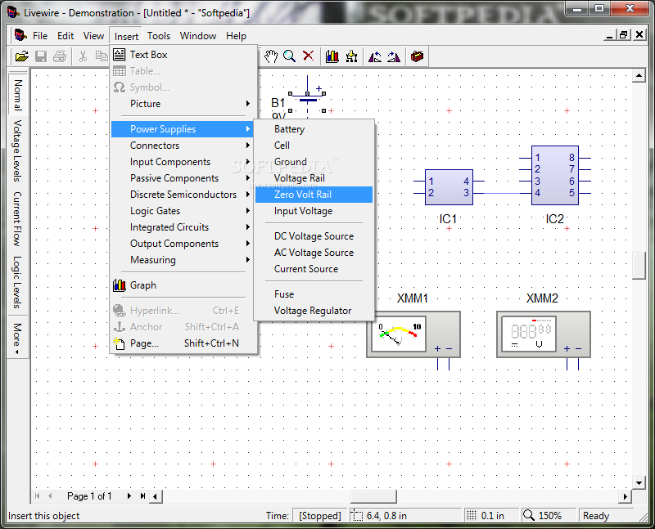
Task: Open the Gallery books icon
Action: point(332,56)
